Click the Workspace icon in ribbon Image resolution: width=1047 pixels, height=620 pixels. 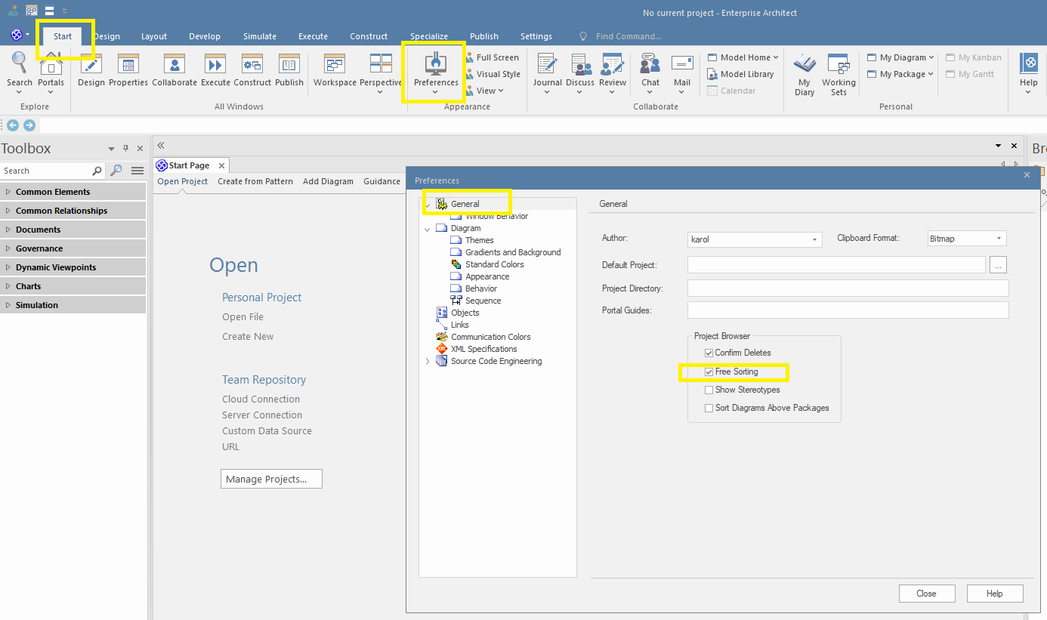pos(335,71)
